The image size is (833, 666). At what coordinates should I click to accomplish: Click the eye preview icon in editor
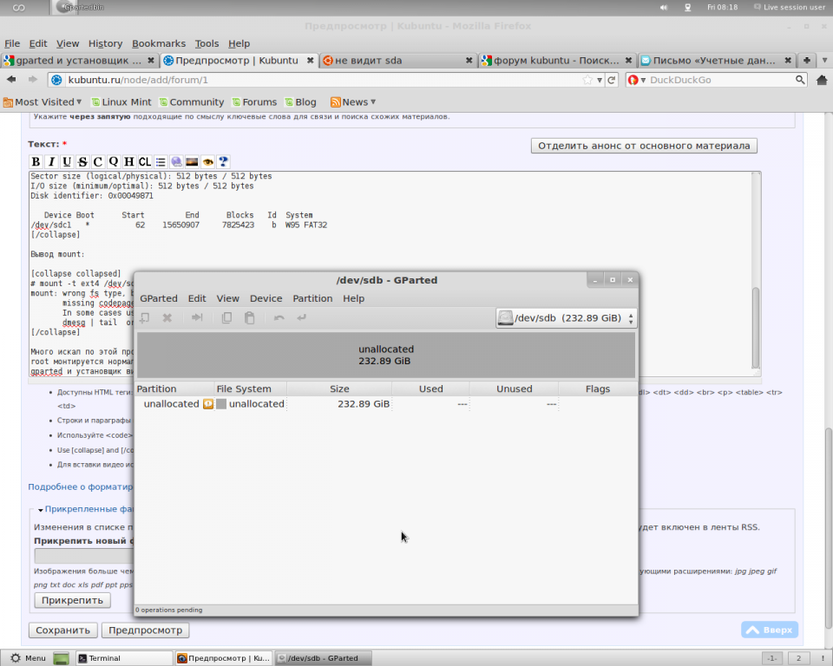tap(207, 161)
